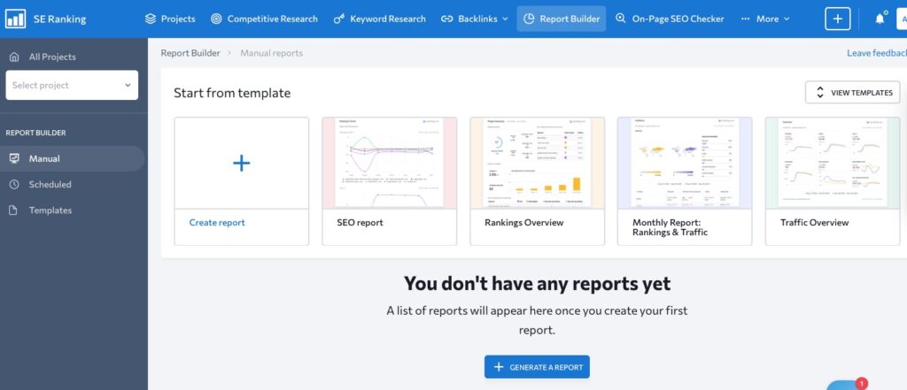This screenshot has height=390, width=907.
Task: Select the Report Builder nav tab
Action: [x=561, y=19]
